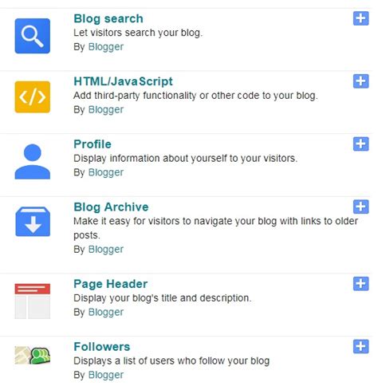Open the HTML/JavaScript title link

(123, 81)
